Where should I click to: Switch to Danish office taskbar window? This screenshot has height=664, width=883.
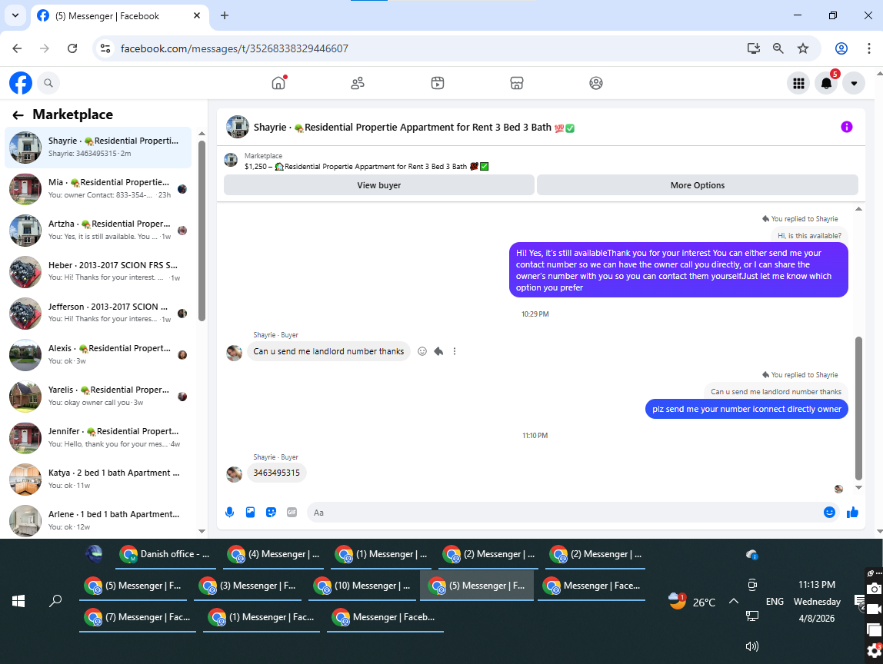pos(165,554)
